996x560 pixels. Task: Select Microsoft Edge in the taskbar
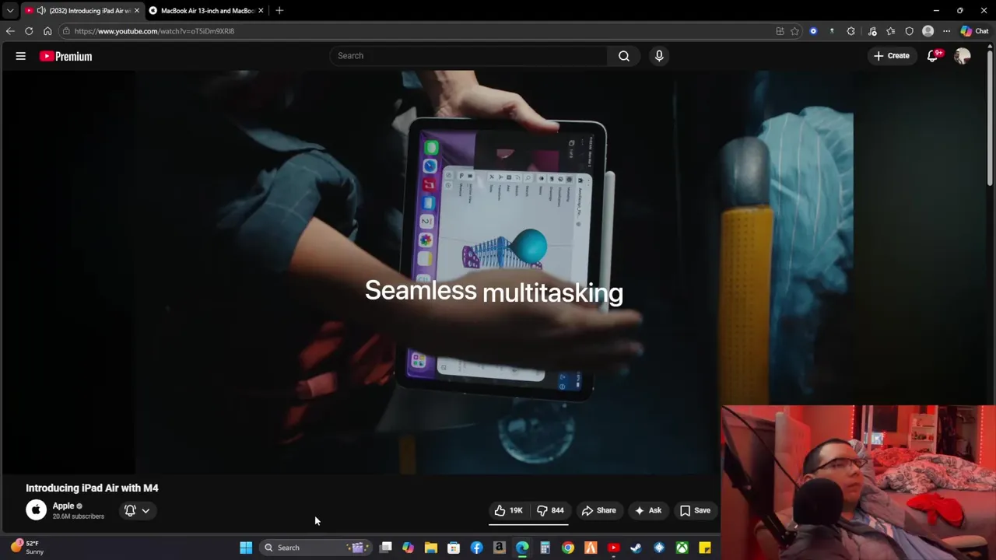click(x=522, y=548)
